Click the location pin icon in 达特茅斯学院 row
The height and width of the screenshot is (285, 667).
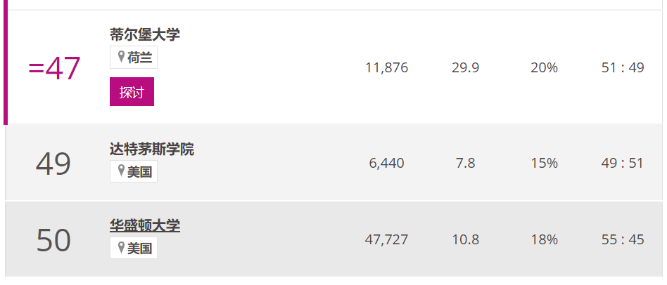click(x=121, y=171)
